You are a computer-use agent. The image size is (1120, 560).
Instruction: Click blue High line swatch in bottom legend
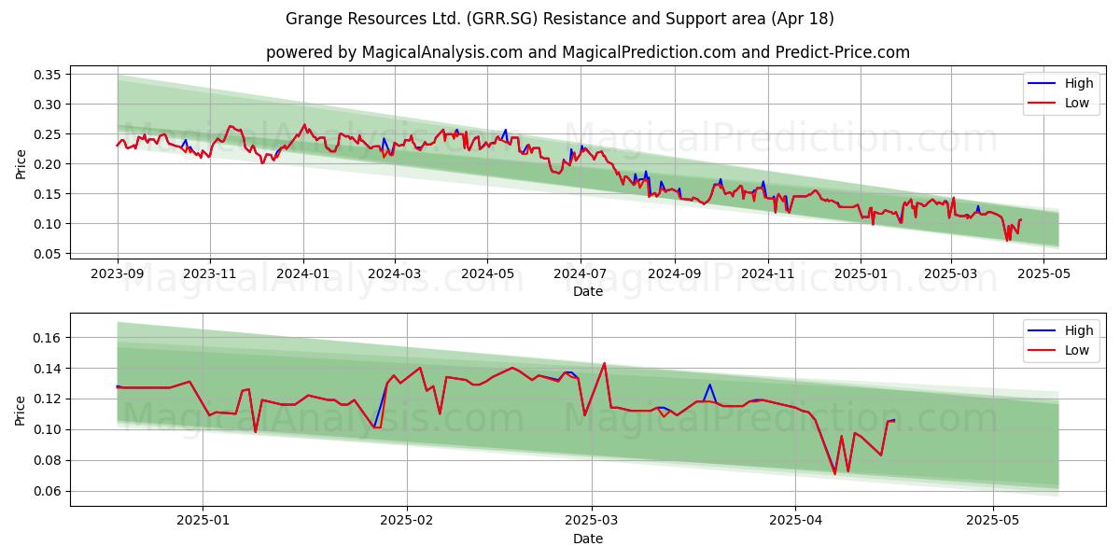tap(1042, 331)
